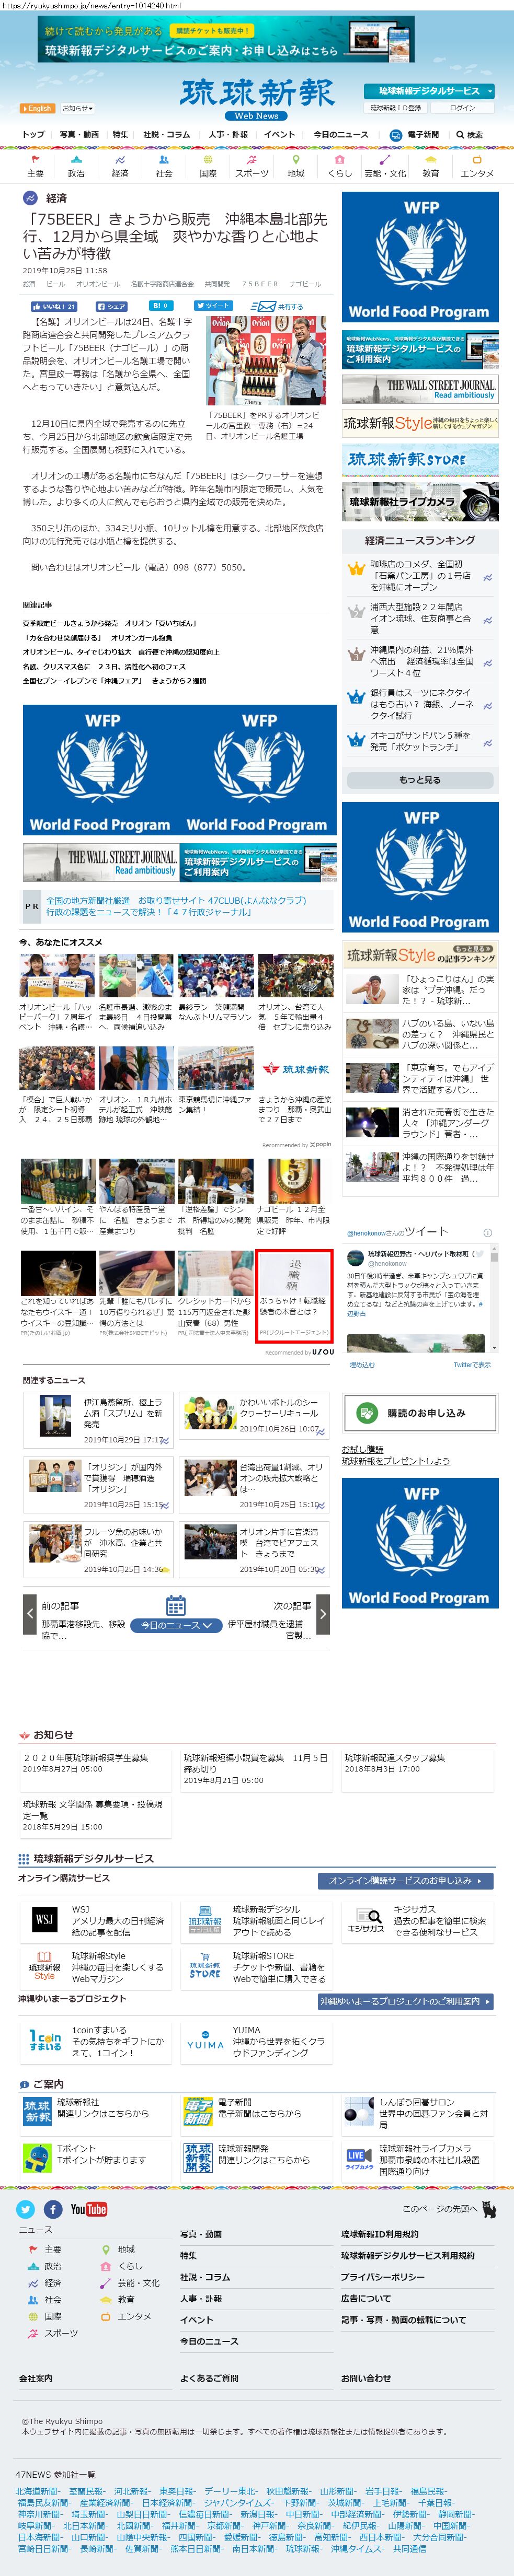Click the 琉球新報ID登録 button

tap(396, 107)
